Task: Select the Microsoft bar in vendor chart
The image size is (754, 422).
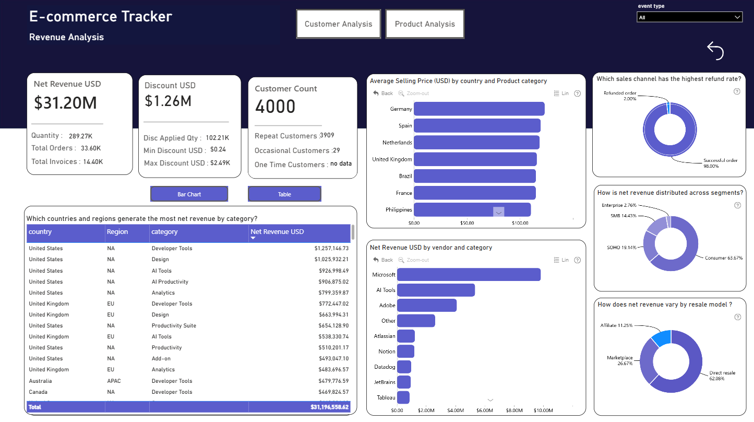Action: click(x=469, y=275)
